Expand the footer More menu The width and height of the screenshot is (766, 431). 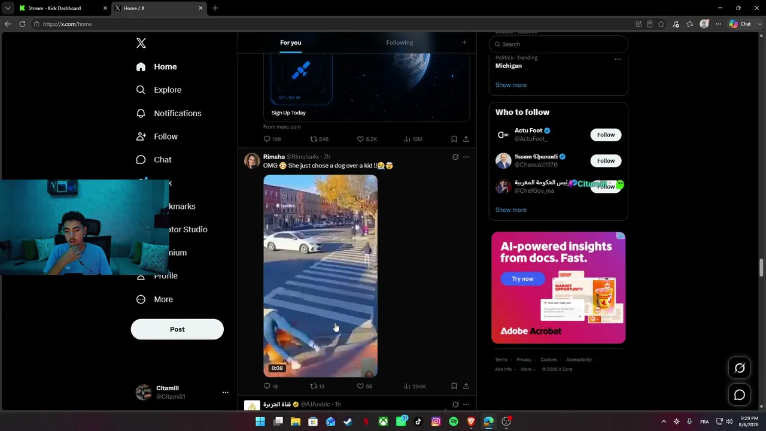point(527,369)
